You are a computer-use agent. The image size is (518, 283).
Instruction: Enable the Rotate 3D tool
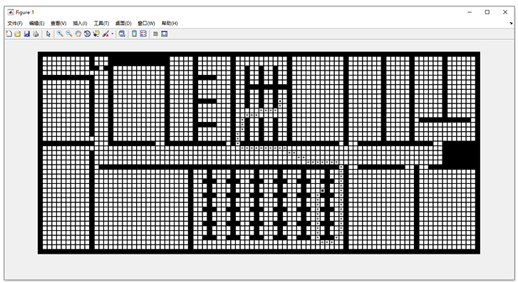pyautogui.click(x=87, y=34)
